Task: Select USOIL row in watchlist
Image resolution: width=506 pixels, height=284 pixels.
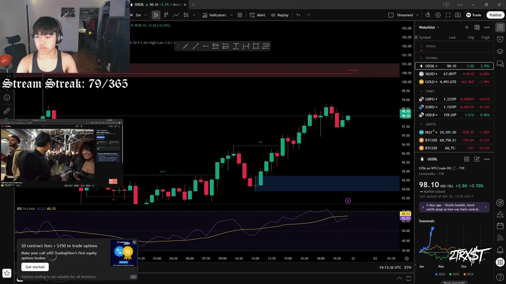Action: pyautogui.click(x=454, y=66)
